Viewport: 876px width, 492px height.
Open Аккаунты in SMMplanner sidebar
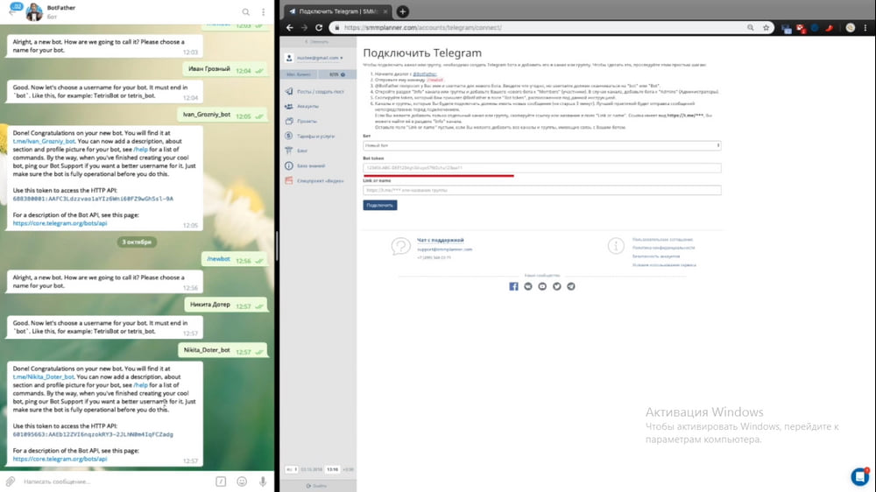307,106
